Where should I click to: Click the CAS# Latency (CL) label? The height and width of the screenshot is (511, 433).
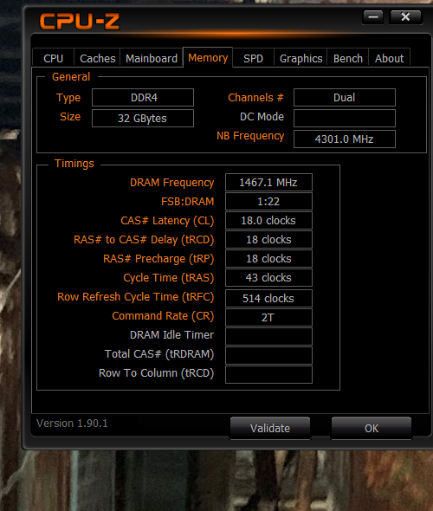[167, 221]
